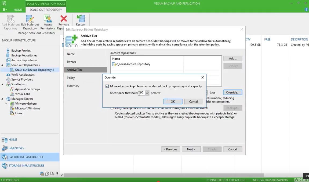Click the Override... button

pos(233,92)
